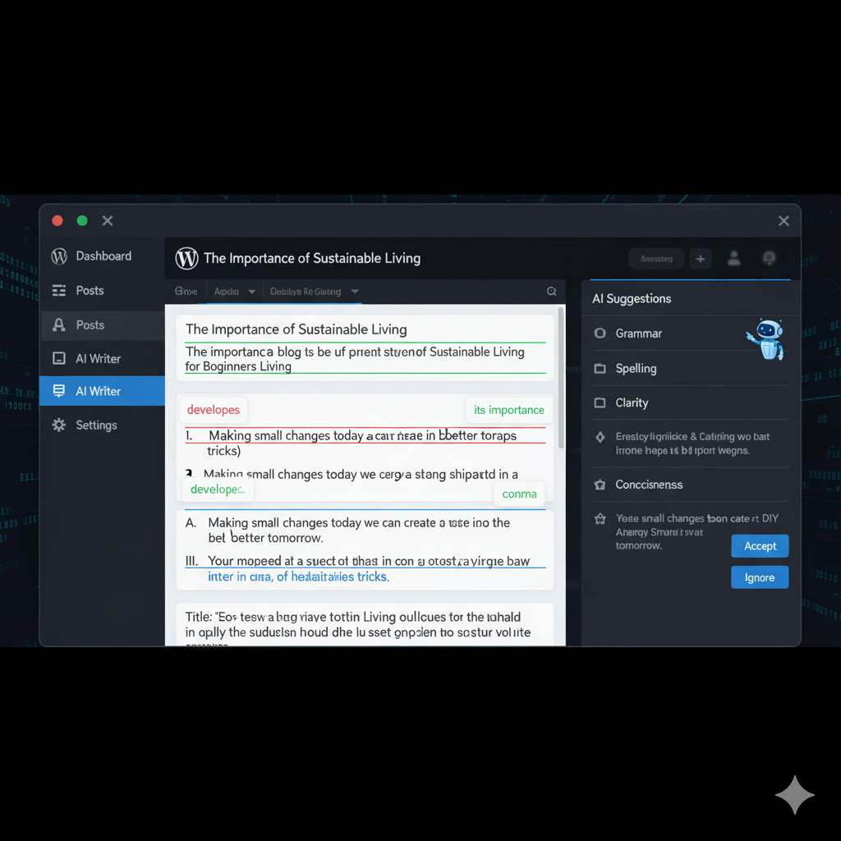
Task: Ignore the AI suggestion
Action: 760,577
